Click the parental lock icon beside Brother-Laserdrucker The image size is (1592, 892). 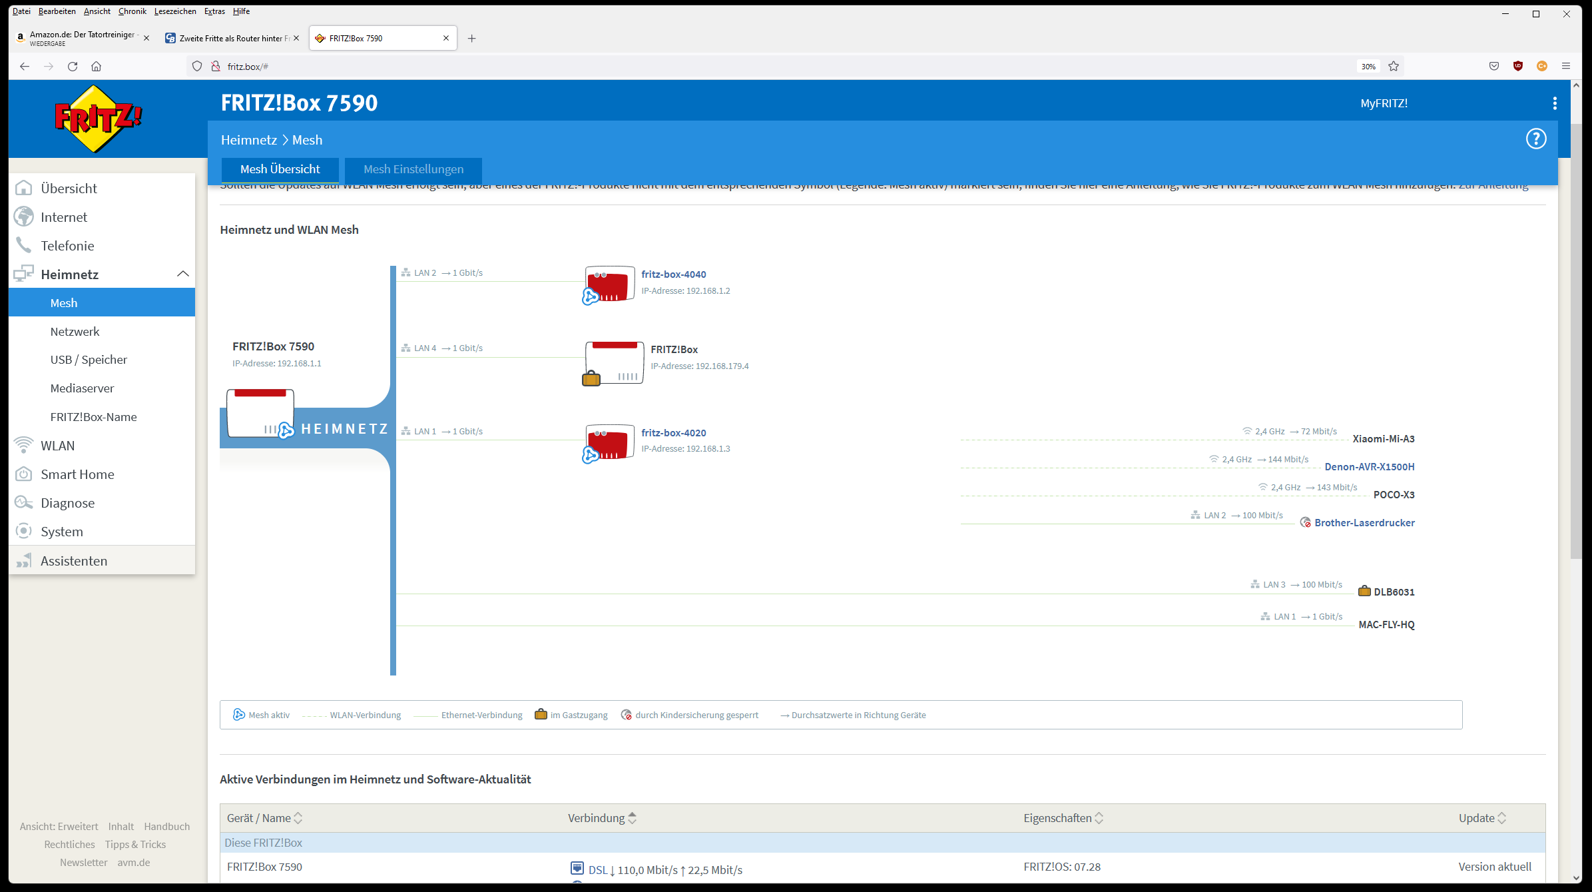pyautogui.click(x=1306, y=523)
